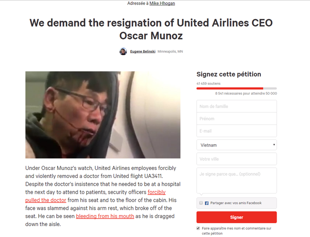Focus the Prénom input field

(237, 118)
